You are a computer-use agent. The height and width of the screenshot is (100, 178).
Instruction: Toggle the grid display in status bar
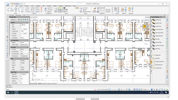point(110,90)
